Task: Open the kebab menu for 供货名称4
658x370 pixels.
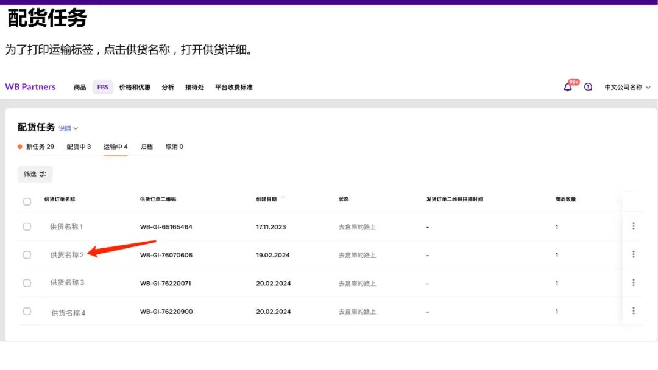Action: coord(634,311)
